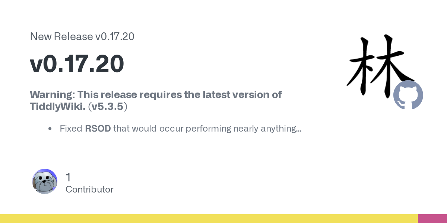
Task: Click the (v5.3.5) version text
Action: click(x=108, y=107)
